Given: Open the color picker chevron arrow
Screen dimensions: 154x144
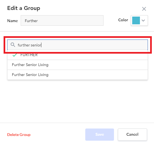Looking at the screenshot, I should pyautogui.click(x=143, y=20).
